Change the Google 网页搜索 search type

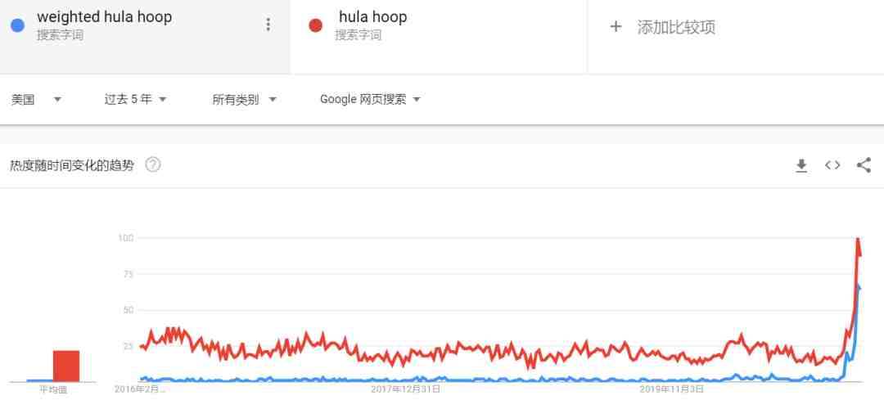point(371,100)
